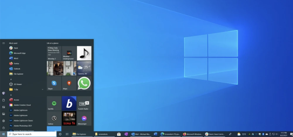Open the Queens, NY weather tile
This screenshot has width=293, height=137.
(84, 68)
